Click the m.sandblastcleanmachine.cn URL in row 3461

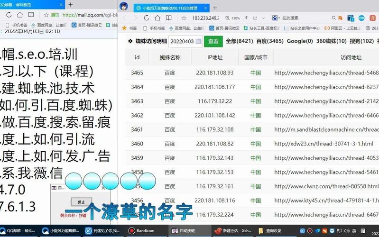[326, 129]
